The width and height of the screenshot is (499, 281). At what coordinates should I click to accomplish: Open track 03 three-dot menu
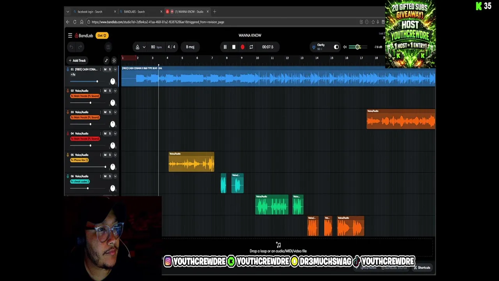100,112
